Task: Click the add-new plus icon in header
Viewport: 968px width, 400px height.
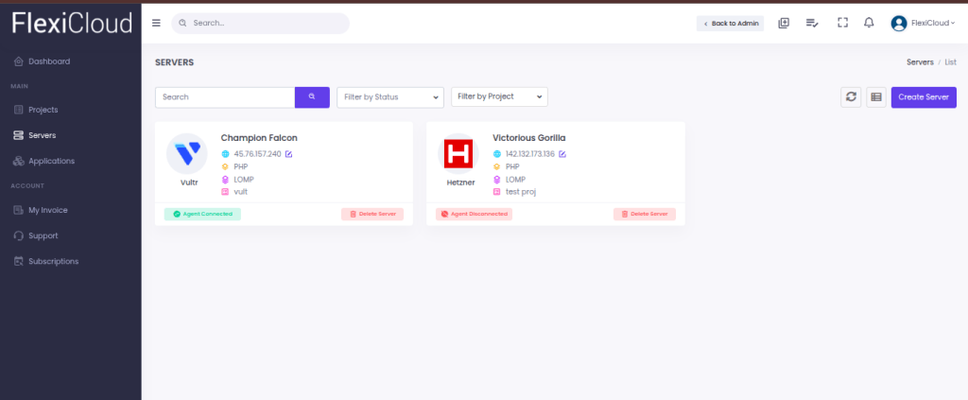Action: tap(784, 23)
